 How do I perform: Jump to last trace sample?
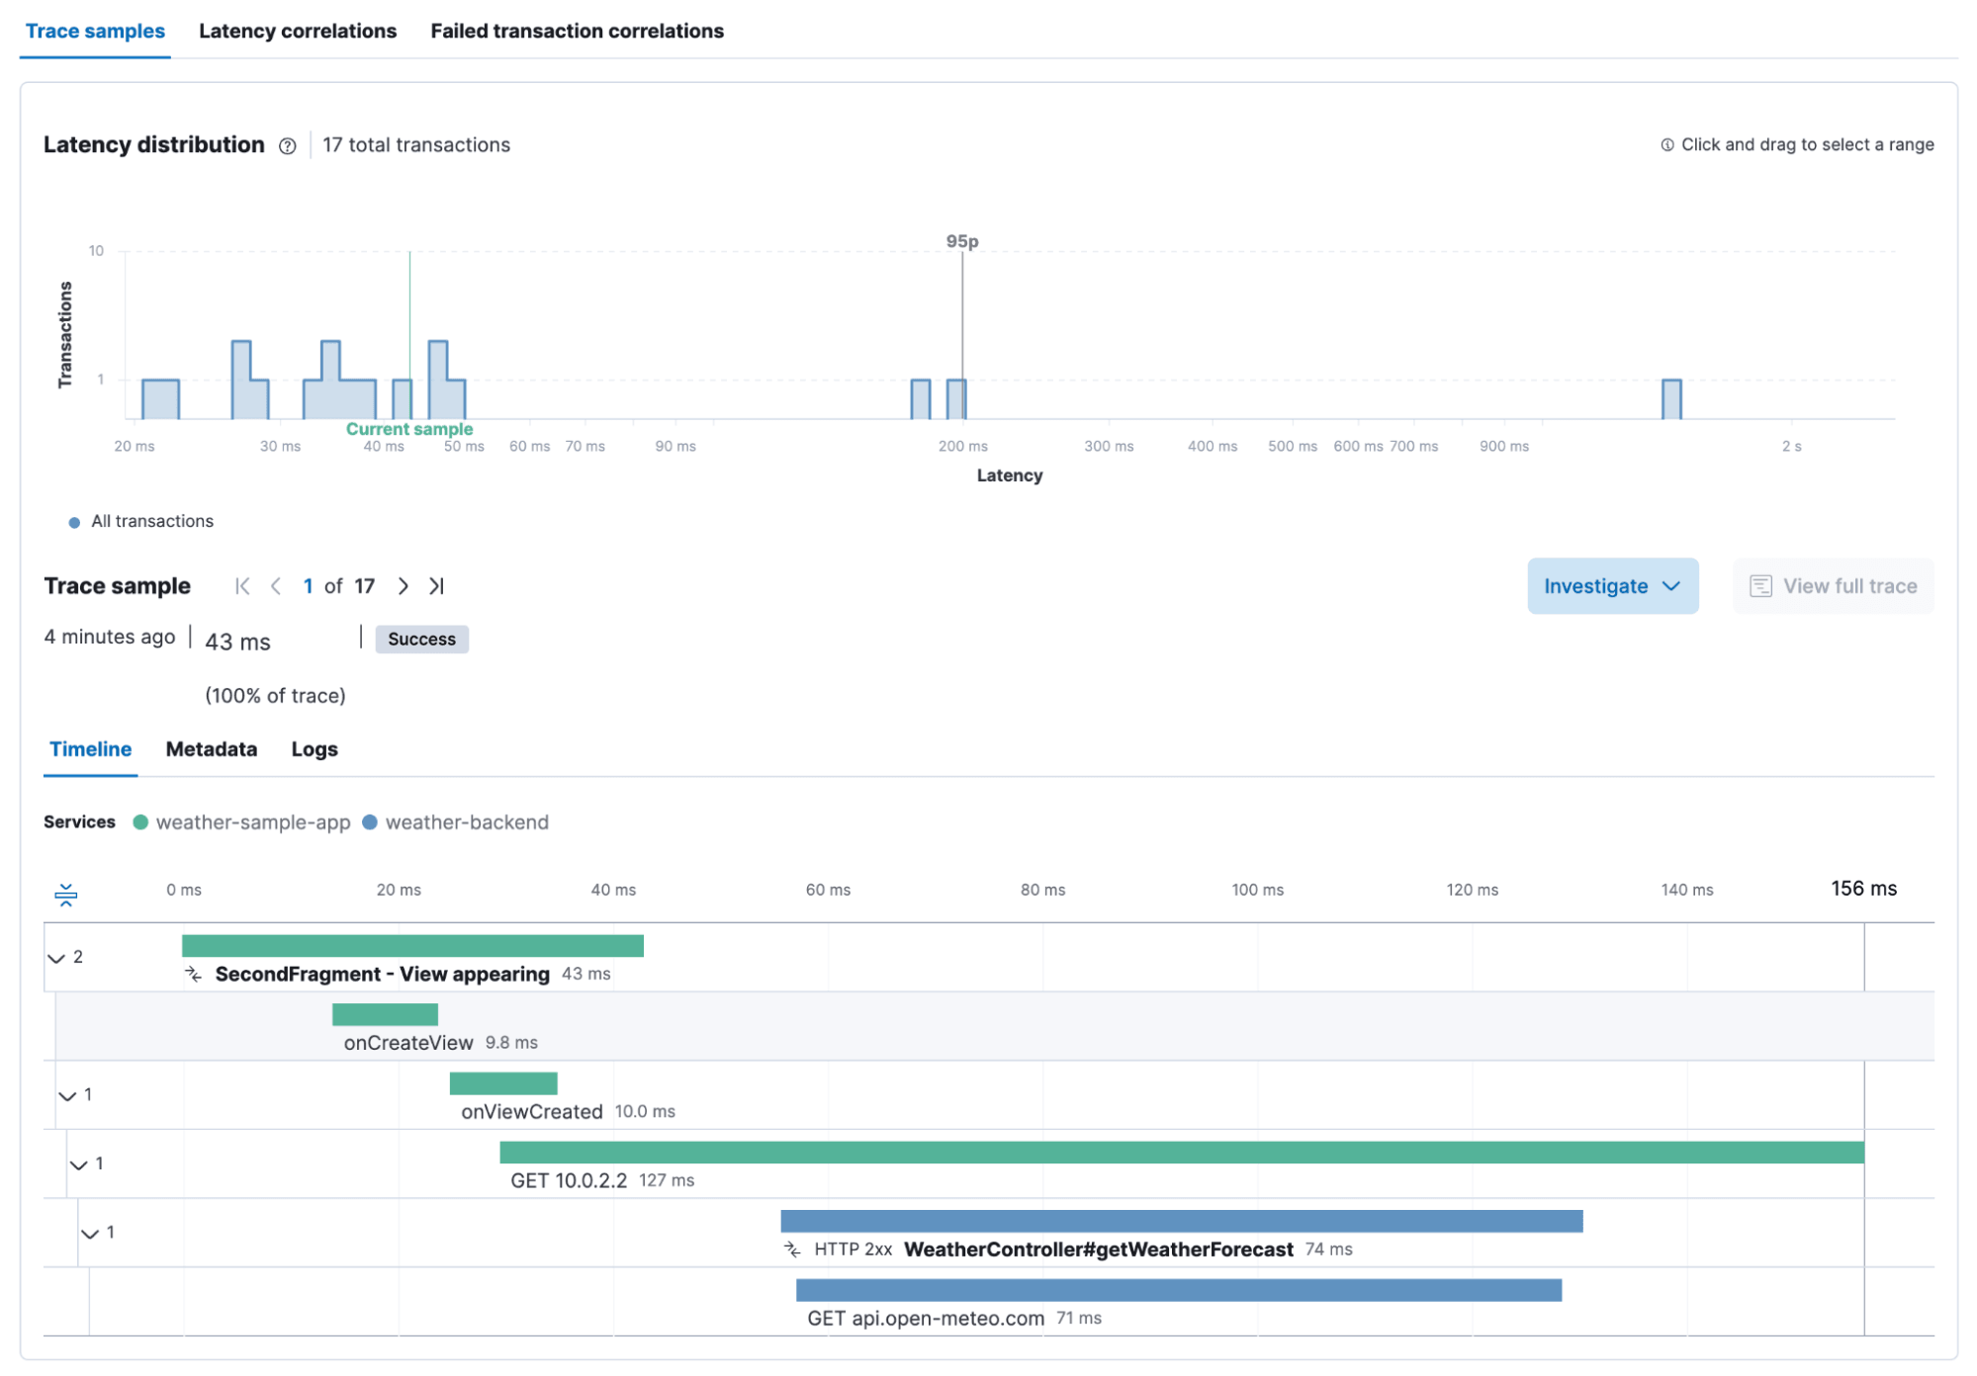click(436, 586)
